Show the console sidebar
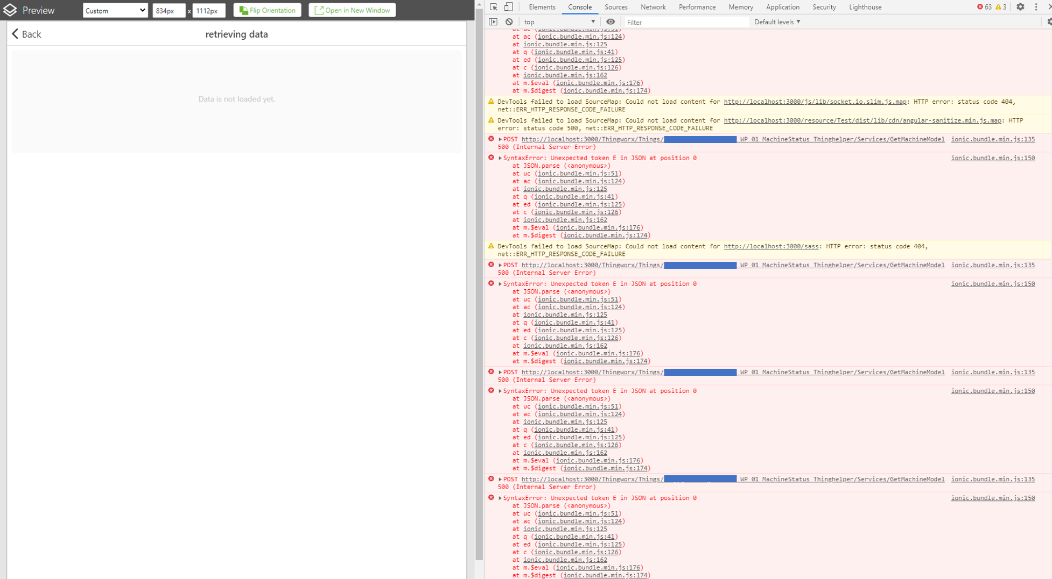This screenshot has height=579, width=1052. coord(493,22)
